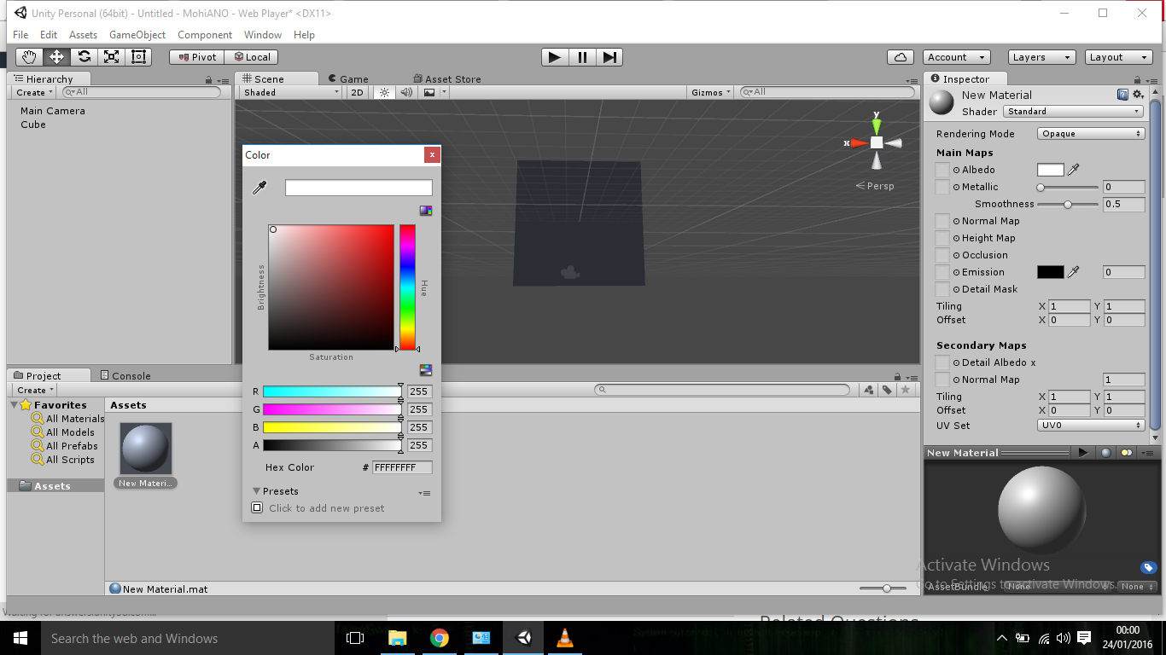The width and height of the screenshot is (1166, 655).
Task: Start Play mode
Action: tap(555, 57)
